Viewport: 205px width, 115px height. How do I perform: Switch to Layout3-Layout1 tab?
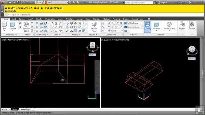click(x=26, y=109)
